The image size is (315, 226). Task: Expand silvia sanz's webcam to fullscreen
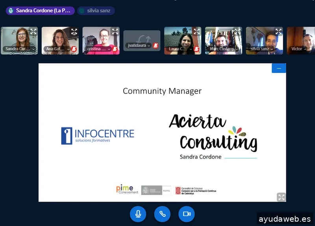click(x=278, y=31)
